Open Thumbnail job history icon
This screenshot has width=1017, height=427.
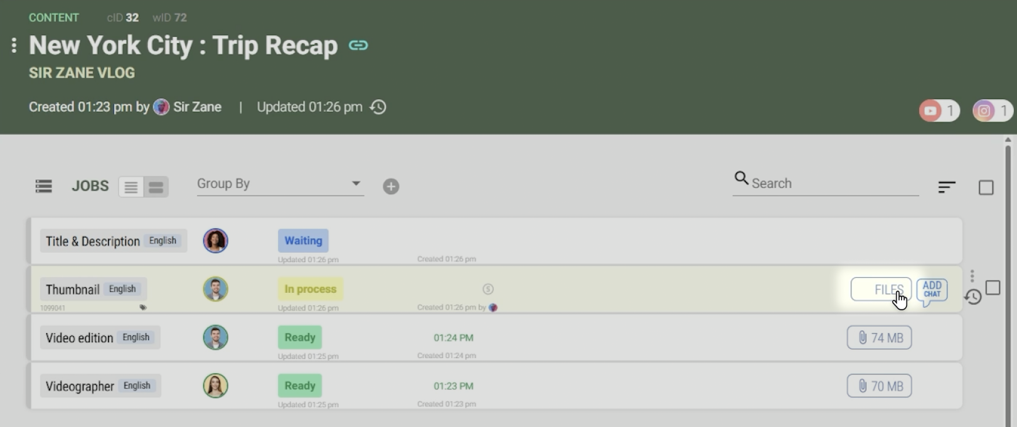point(973,297)
